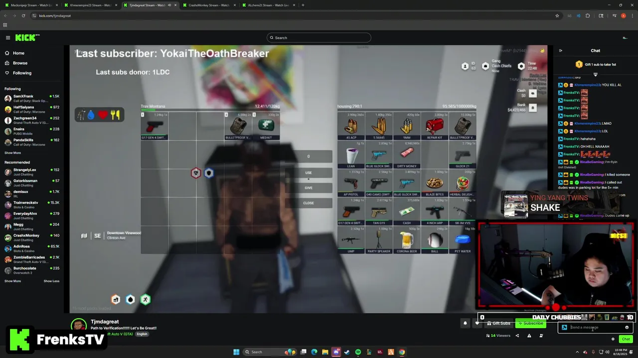Focus the Kick search box

pos(319,38)
